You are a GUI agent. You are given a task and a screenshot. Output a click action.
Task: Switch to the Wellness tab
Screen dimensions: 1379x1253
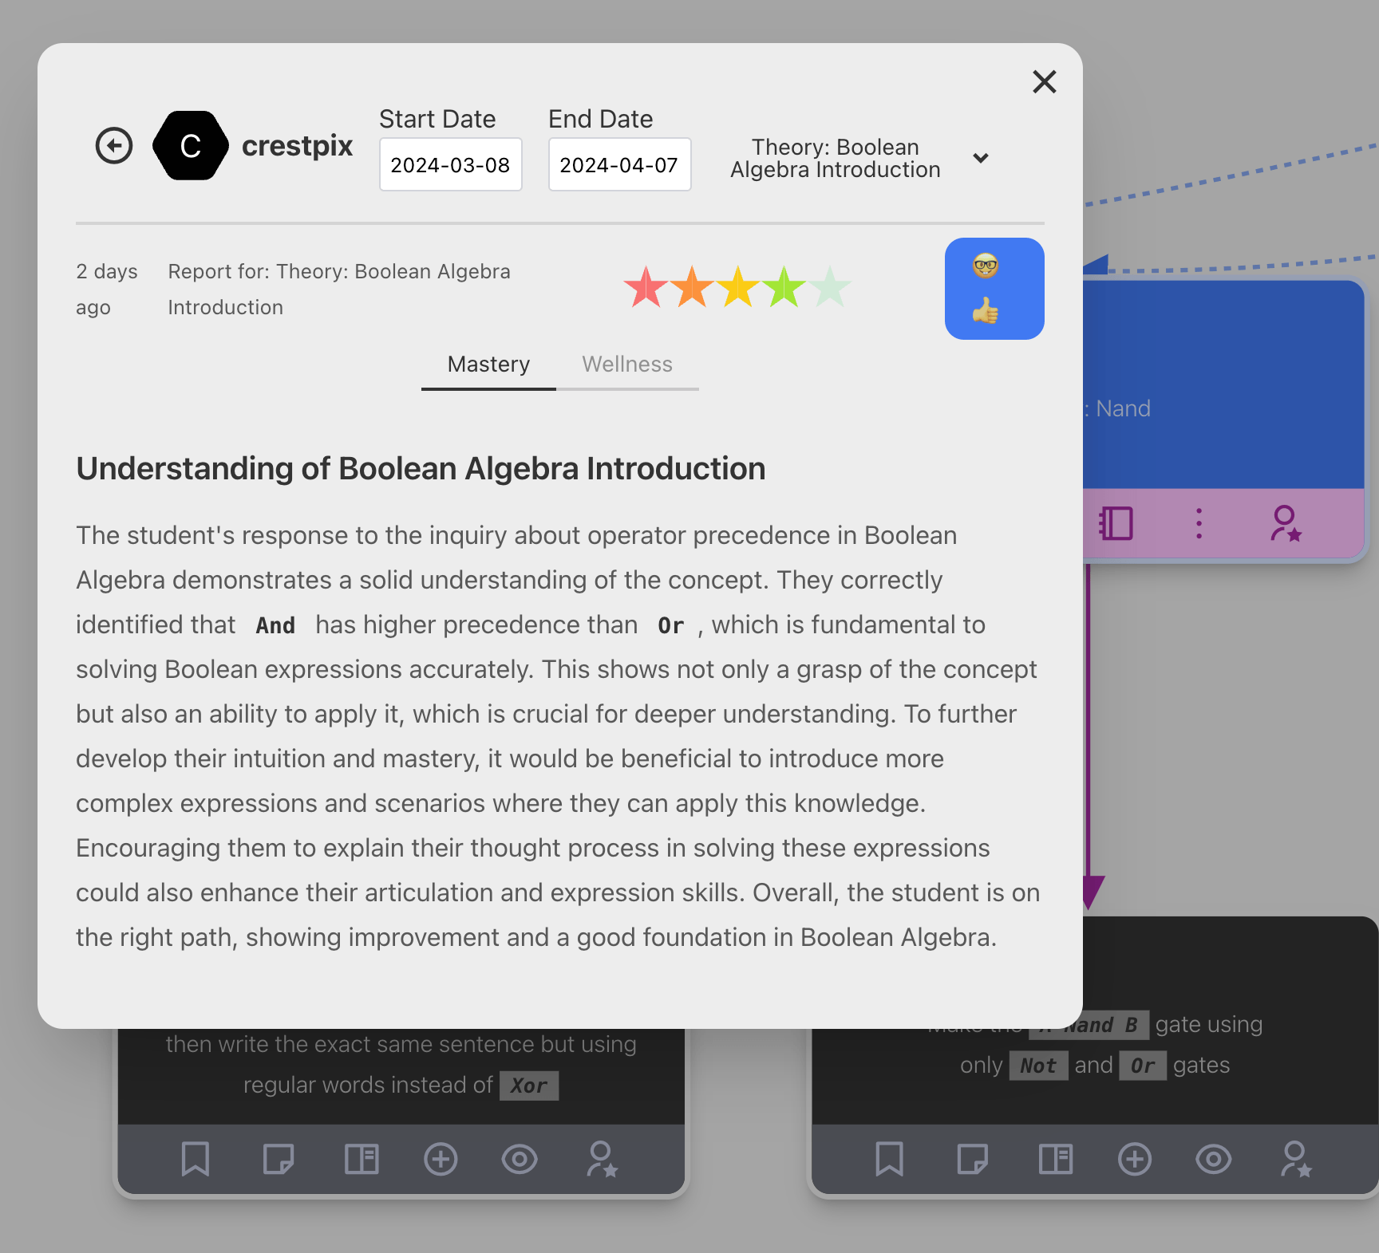627,364
